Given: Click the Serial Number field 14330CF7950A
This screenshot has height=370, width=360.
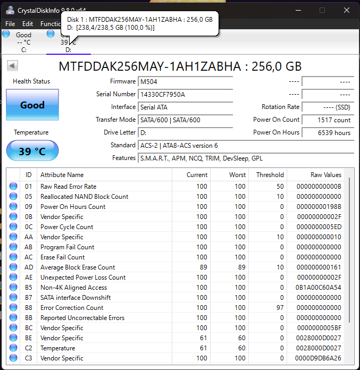Looking at the screenshot, I should 185,95.
